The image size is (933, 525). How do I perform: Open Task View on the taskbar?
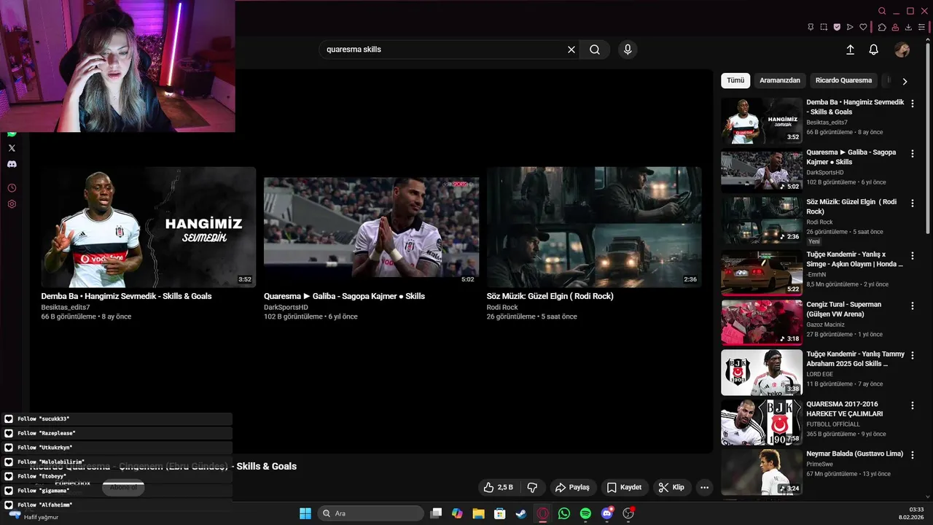tap(436, 513)
